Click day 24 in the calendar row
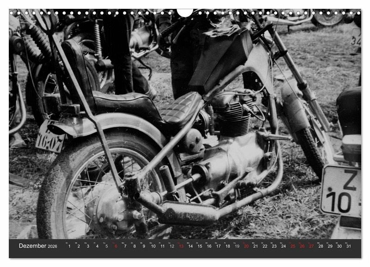Image resolution: width=370 pixels, height=267 pixels. tap(284, 246)
